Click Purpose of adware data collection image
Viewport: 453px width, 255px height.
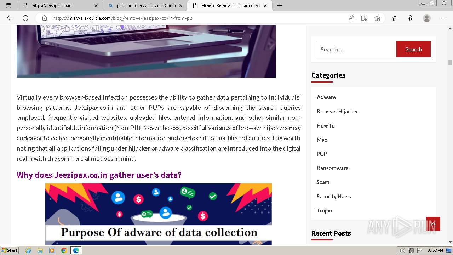159,214
